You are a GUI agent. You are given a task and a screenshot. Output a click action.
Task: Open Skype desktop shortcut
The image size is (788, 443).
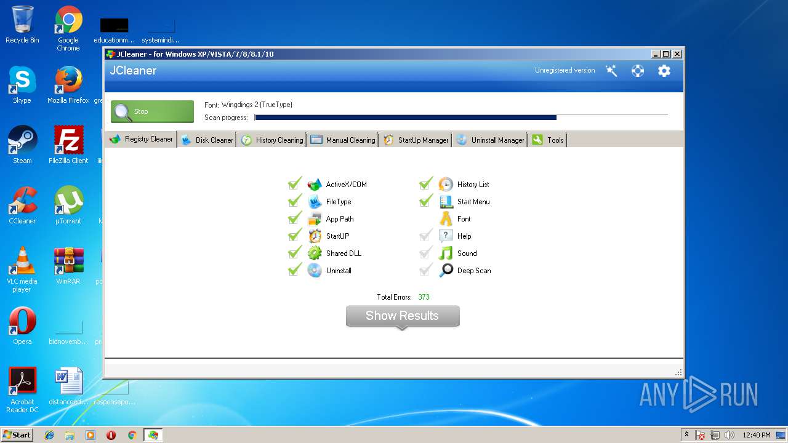coord(22,85)
